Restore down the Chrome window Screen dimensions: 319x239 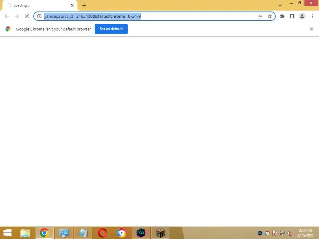[300, 3]
